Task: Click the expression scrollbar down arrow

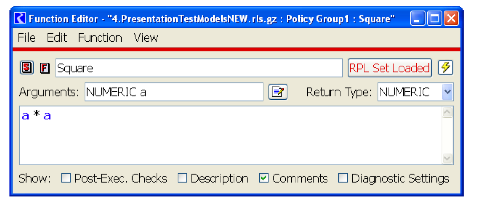Action: click(447, 159)
